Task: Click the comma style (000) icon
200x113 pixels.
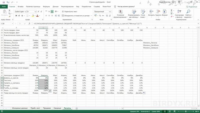Action: [x=103, y=16]
